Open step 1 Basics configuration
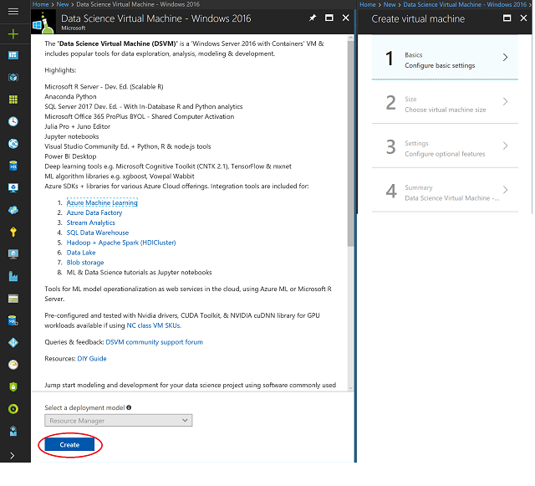Screen dimensions: 535x486 click(x=440, y=59)
